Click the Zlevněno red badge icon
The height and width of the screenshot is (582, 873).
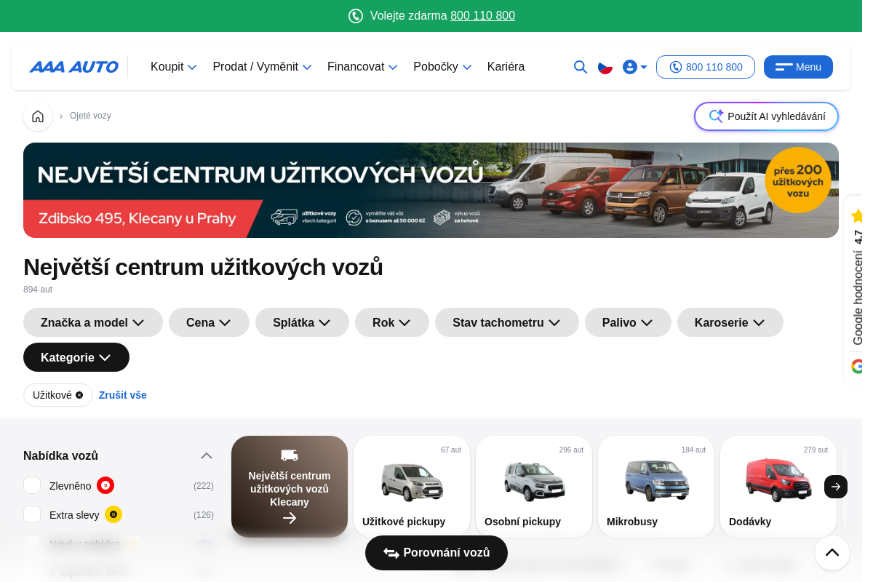[x=105, y=485]
